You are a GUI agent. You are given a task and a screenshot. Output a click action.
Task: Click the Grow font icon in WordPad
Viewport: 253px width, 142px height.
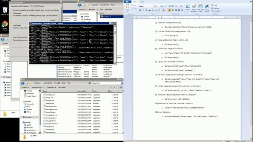coord(162,6)
